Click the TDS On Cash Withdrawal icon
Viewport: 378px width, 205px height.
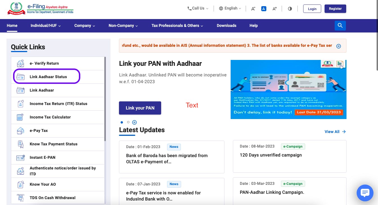click(21, 198)
